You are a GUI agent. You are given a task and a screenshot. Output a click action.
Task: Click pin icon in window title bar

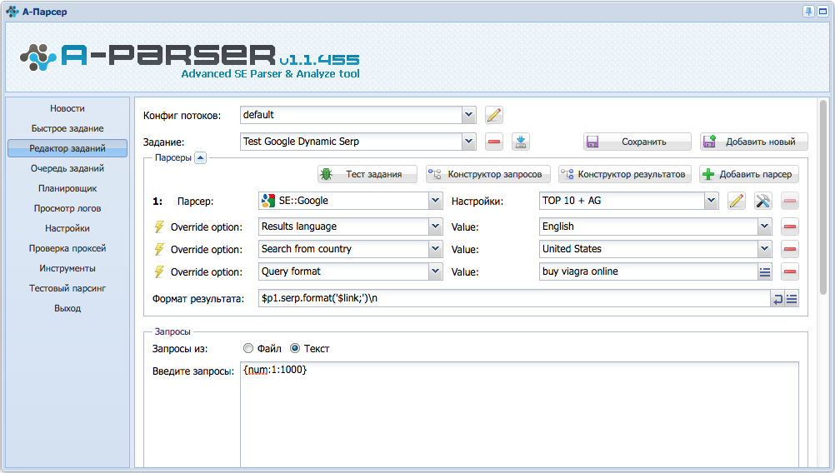[x=808, y=11]
